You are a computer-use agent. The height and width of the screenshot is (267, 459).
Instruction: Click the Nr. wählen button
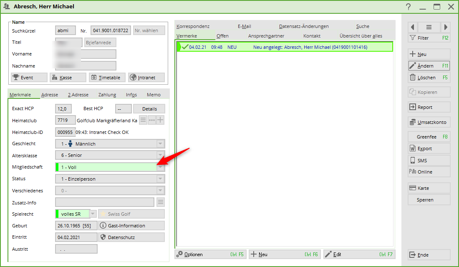tap(149, 30)
